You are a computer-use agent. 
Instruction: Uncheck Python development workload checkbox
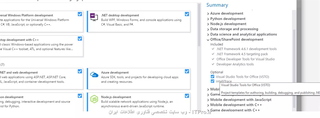click(80, 96)
